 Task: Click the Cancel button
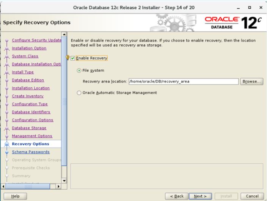tap(252, 196)
